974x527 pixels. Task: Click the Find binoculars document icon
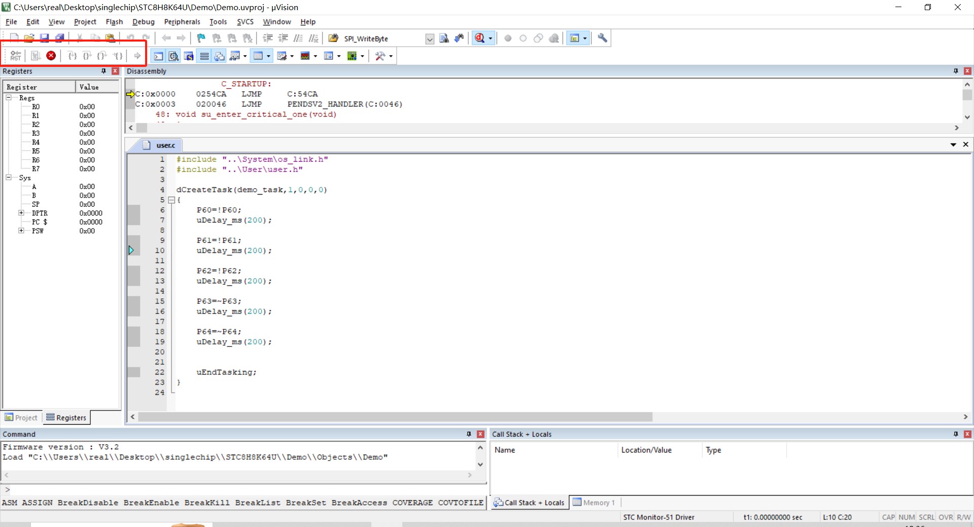[x=444, y=38]
